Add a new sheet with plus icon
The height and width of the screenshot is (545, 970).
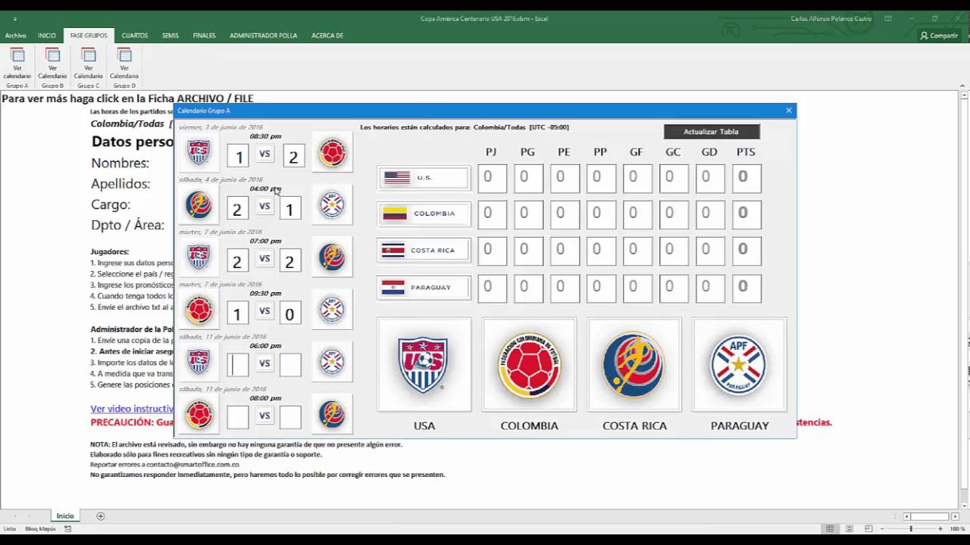[101, 516]
